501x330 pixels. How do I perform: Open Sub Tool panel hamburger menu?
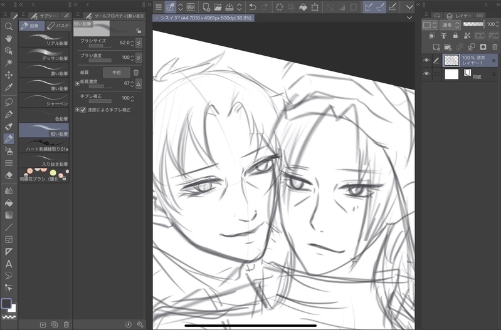23,14
